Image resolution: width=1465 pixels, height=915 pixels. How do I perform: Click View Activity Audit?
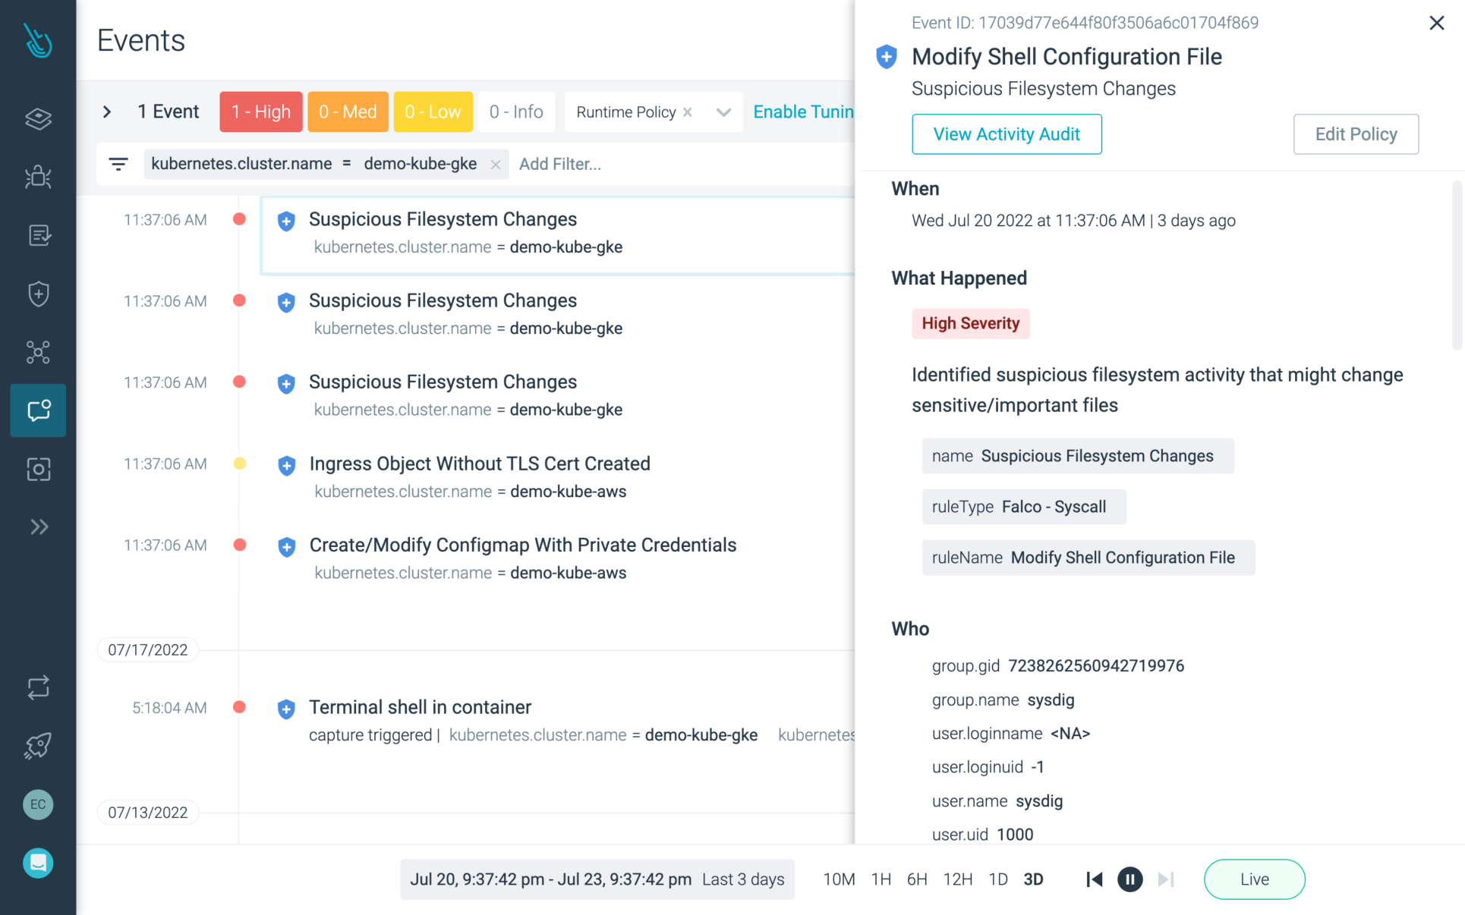(1007, 134)
